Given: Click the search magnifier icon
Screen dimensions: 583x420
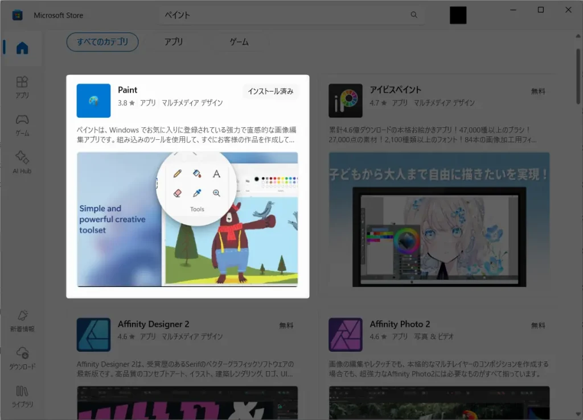Looking at the screenshot, I should pyautogui.click(x=414, y=15).
